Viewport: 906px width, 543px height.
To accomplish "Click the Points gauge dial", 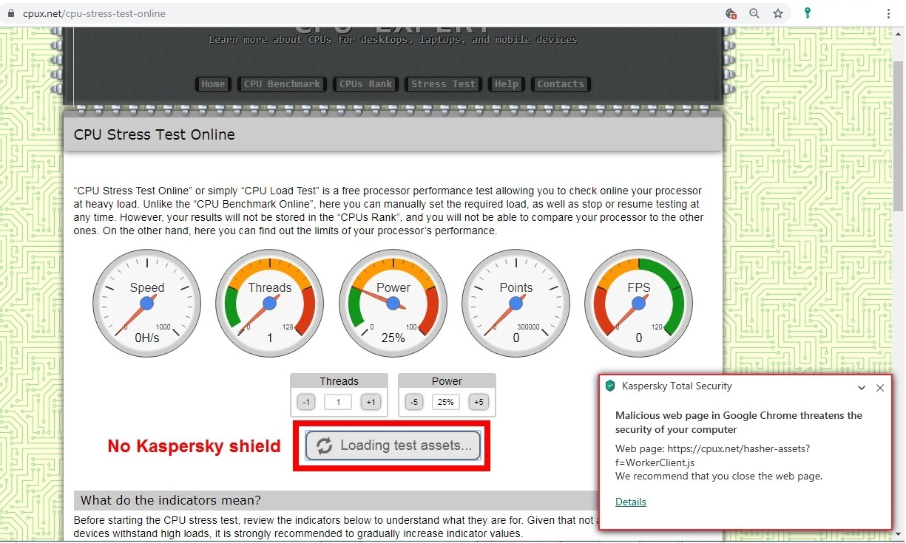I will coord(515,304).
